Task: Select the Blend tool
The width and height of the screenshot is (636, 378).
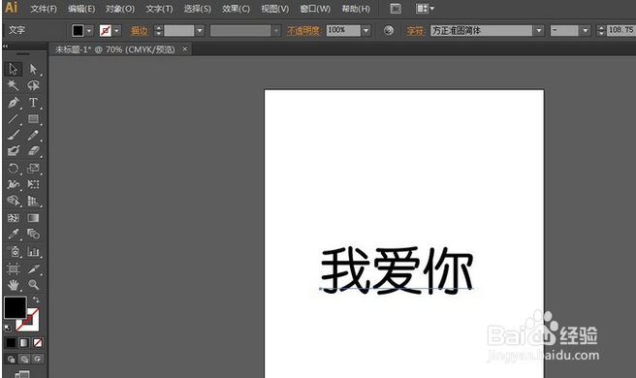Action: [33, 234]
